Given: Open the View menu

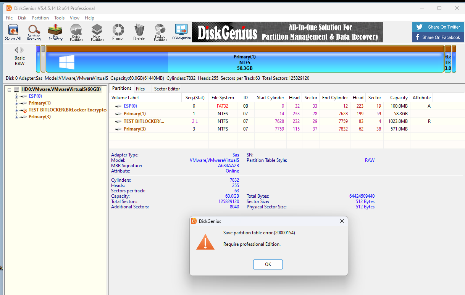Looking at the screenshot, I should point(74,18).
